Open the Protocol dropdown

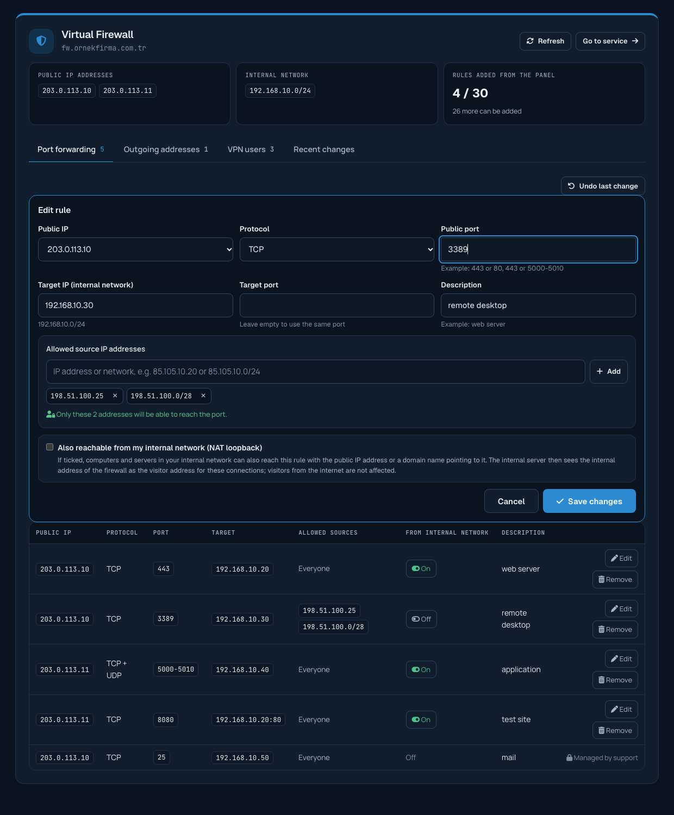337,249
